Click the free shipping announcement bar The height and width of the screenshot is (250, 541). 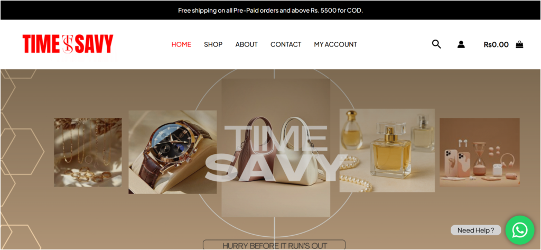(270, 11)
